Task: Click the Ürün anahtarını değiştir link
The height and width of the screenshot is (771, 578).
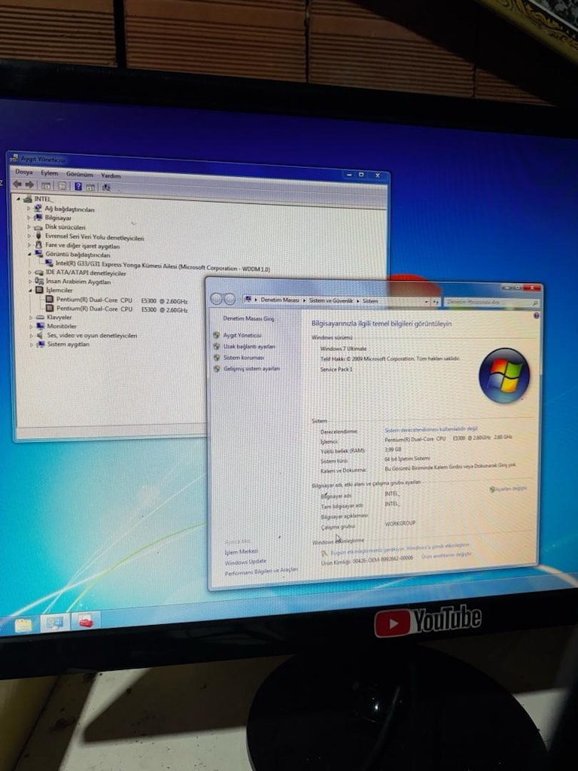Action: [446, 555]
